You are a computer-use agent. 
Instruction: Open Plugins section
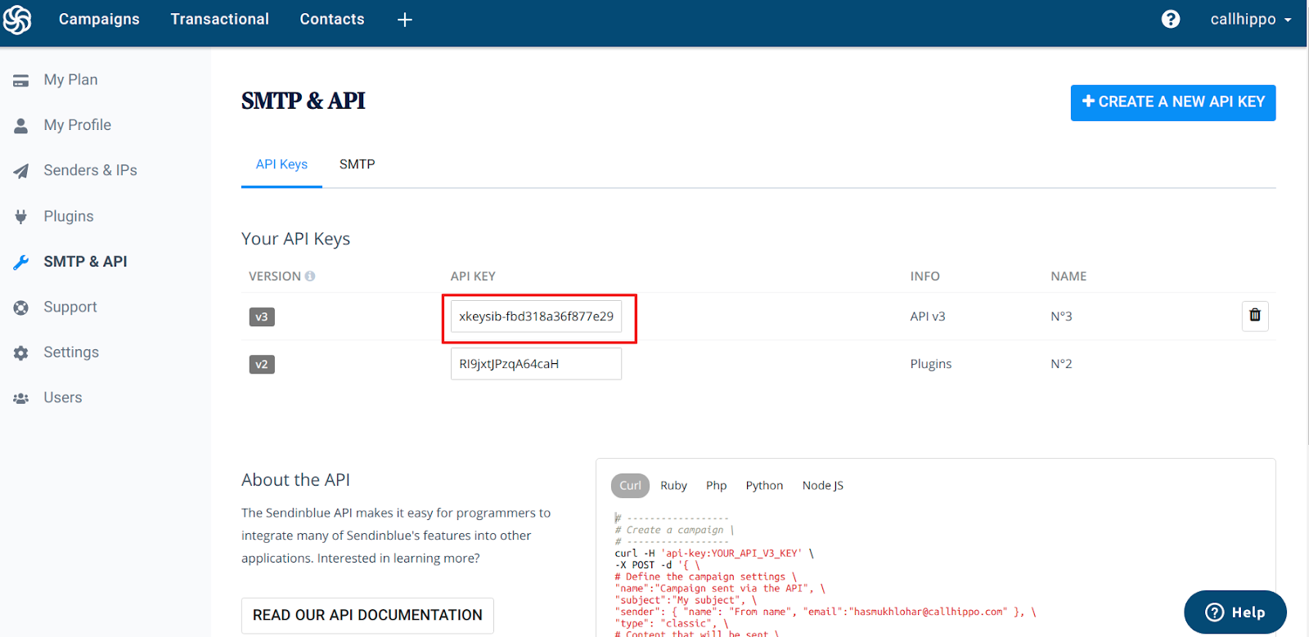[69, 217]
